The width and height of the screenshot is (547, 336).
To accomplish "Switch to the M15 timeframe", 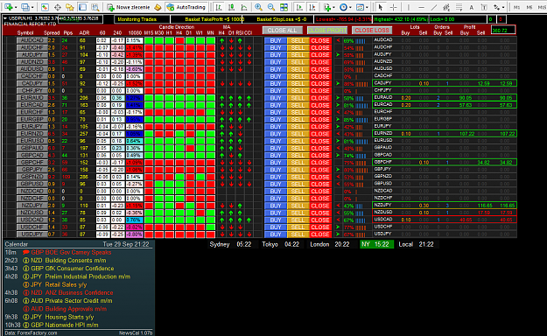I will [x=542, y=7].
